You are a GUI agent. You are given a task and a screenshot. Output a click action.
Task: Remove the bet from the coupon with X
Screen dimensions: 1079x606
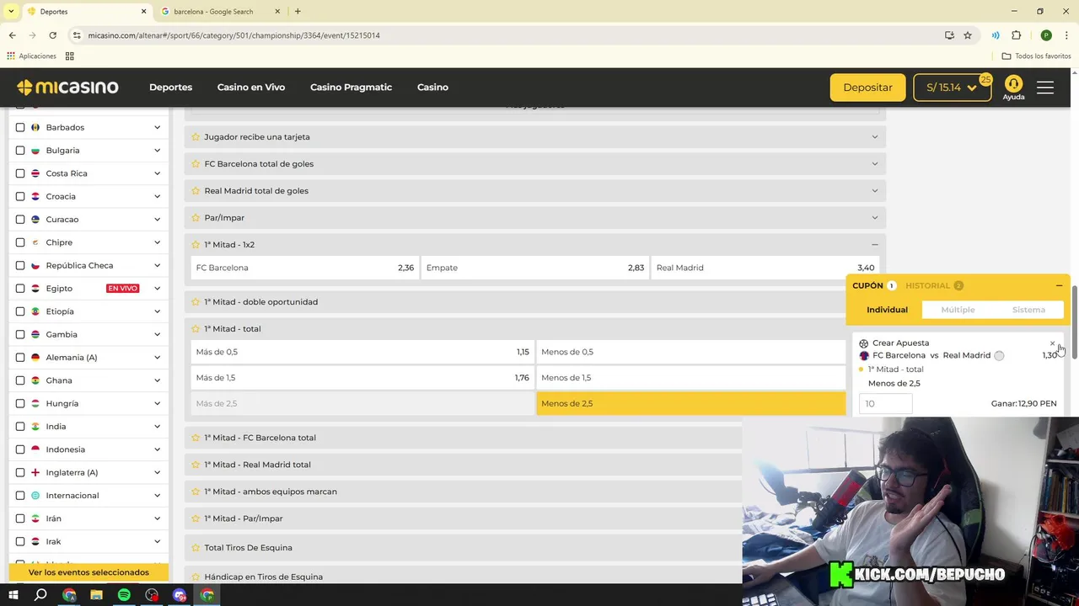(1052, 343)
